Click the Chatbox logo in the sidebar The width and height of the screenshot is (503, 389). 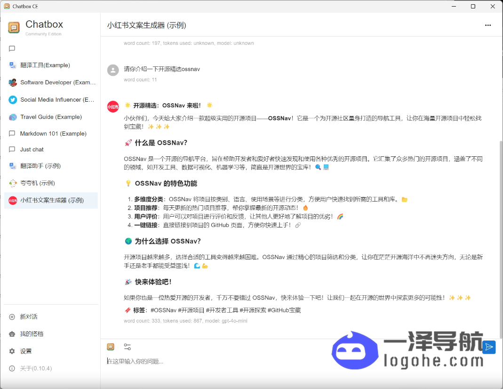click(x=14, y=28)
